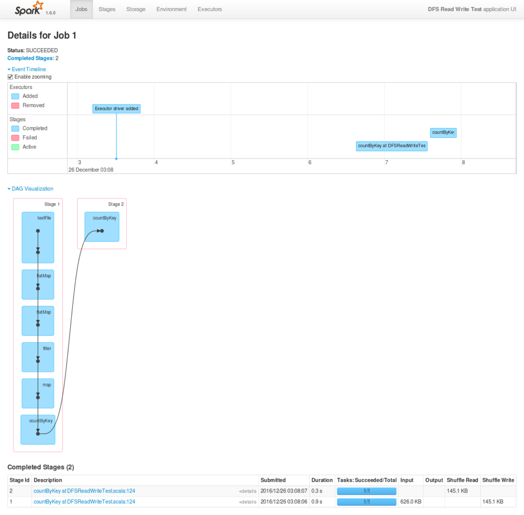
Task: Open the Storage tab
Action: (136, 9)
